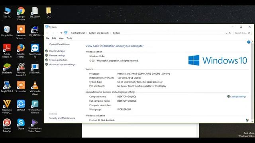Screen dimensions: 255x143
Task: Select the SHAREit desktop icon
Action: [x=21, y=106]
